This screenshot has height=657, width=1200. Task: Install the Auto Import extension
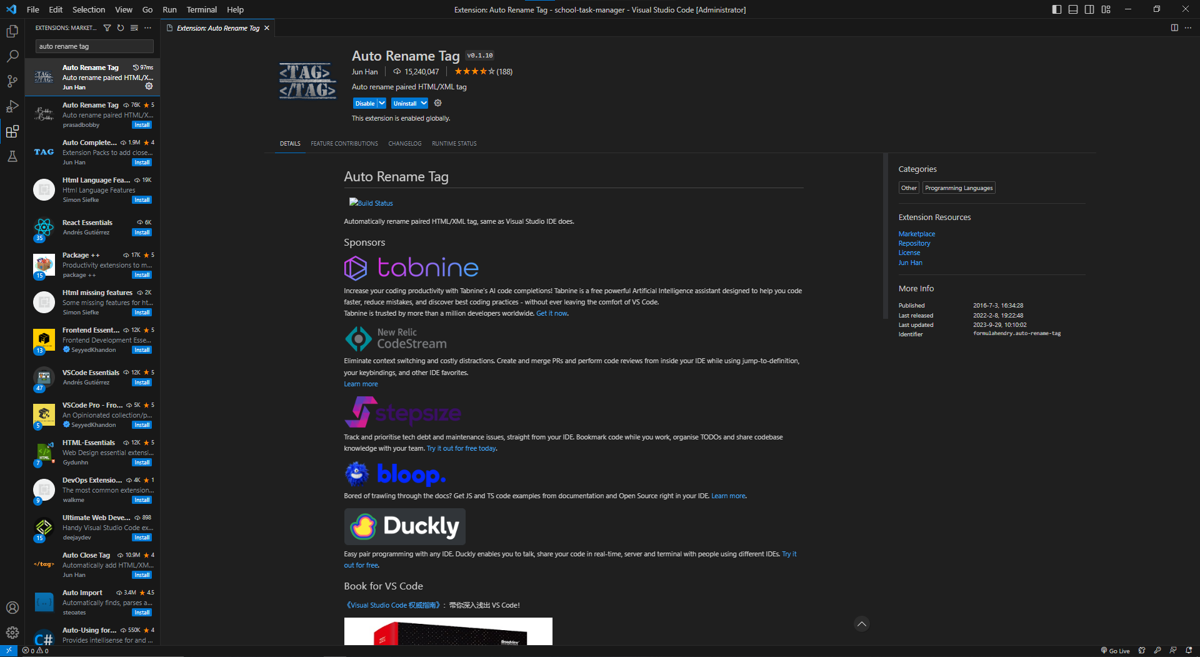[142, 613]
